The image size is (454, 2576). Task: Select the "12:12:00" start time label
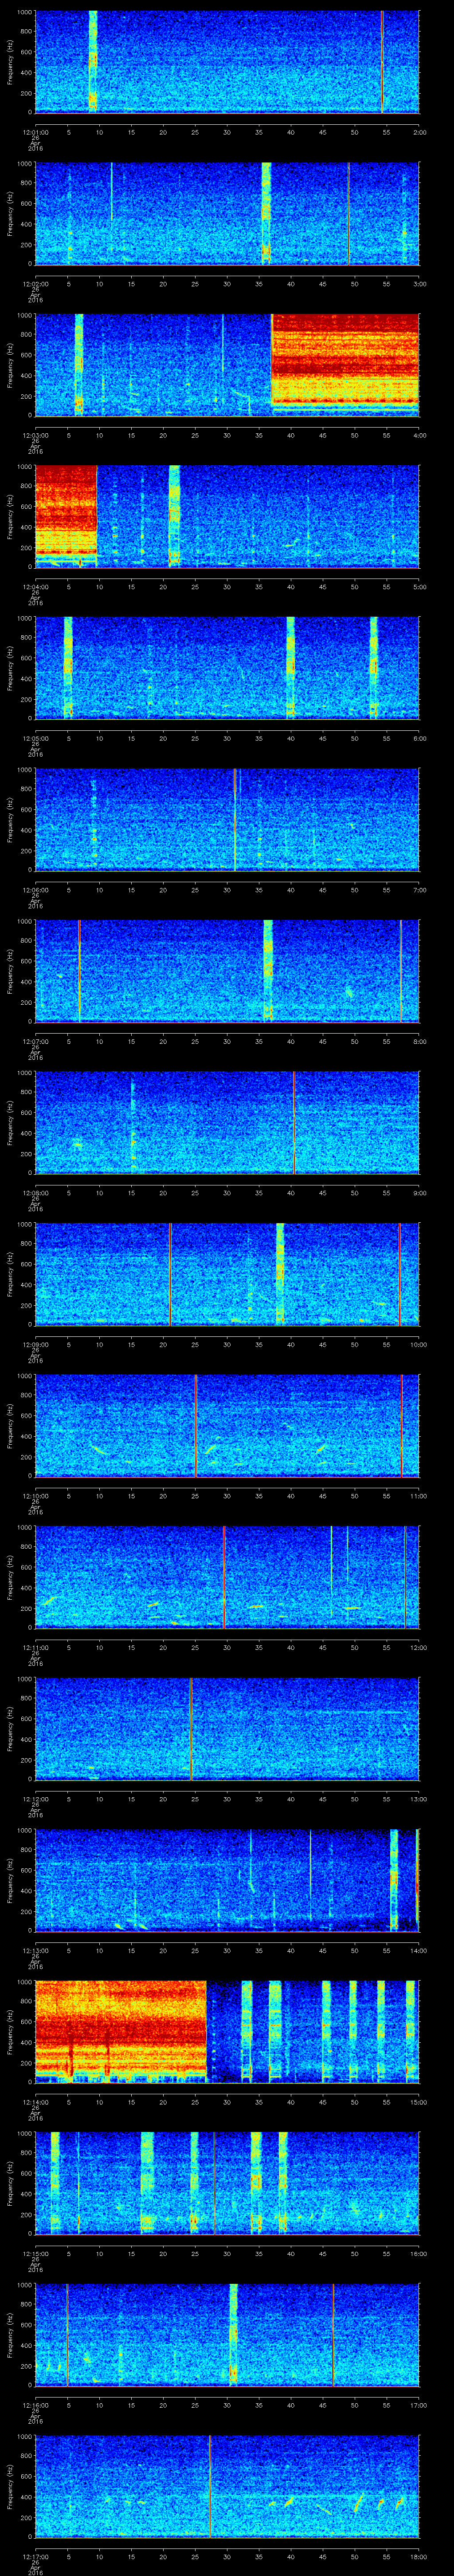click(x=35, y=1798)
